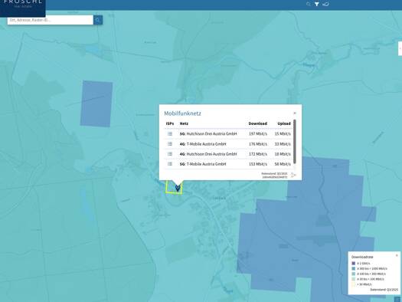
Task: Open ISP list for 5G T-Mobile Austria row
Action: tap(170, 164)
